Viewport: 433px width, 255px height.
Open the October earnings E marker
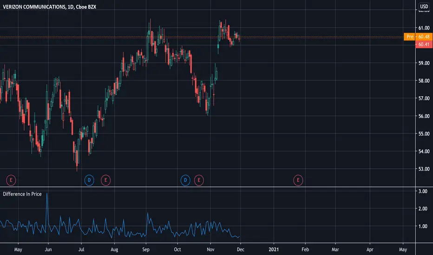click(x=199, y=180)
